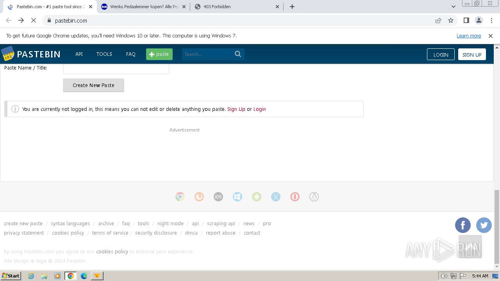Open the Chrome profile avatar

coord(479,20)
